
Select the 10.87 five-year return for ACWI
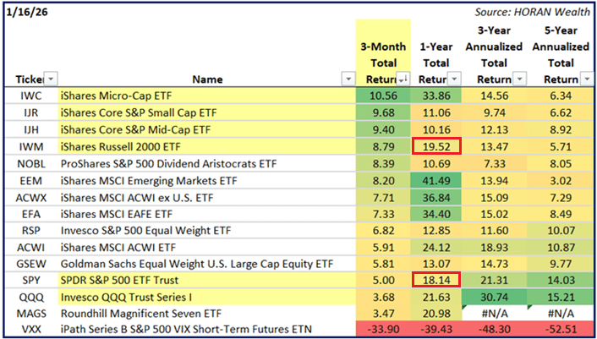coord(561,248)
